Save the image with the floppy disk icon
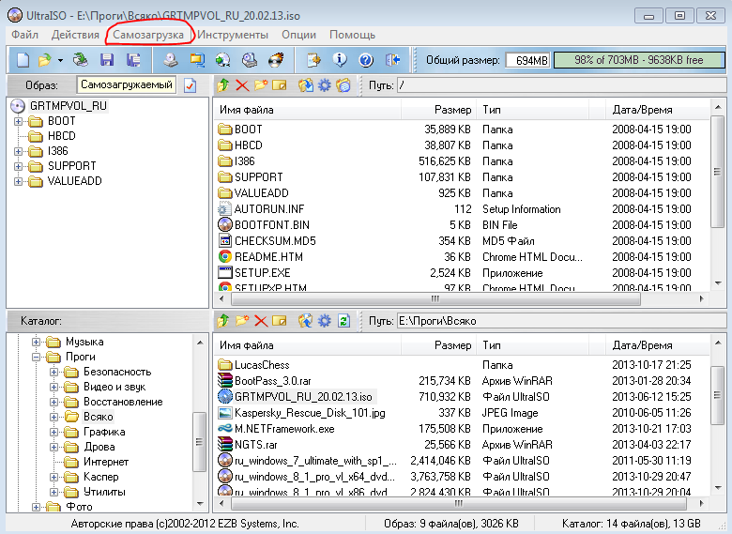The width and height of the screenshot is (732, 534). point(107,60)
